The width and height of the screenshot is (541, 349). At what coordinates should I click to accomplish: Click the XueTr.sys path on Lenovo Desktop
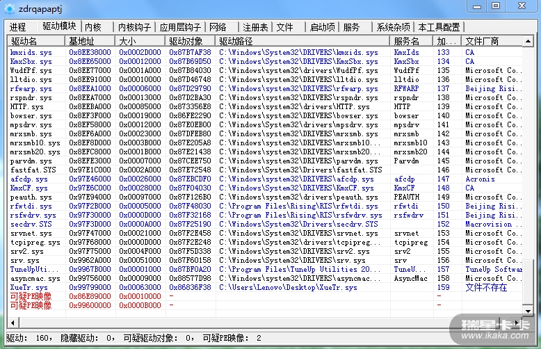[288, 287]
